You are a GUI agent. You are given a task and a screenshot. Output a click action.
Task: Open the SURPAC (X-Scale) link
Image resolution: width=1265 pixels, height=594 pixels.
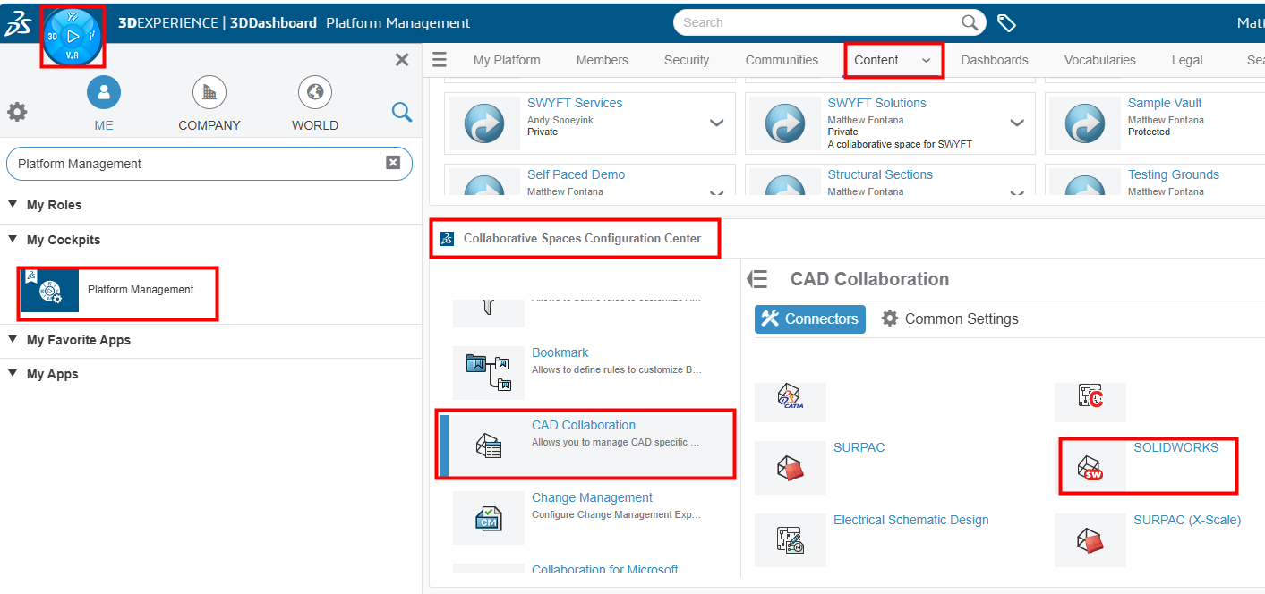[x=1187, y=520]
